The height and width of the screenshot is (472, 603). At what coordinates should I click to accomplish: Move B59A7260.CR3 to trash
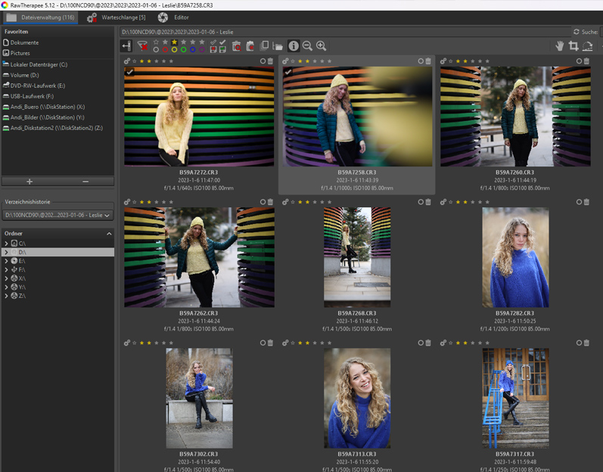coord(586,61)
